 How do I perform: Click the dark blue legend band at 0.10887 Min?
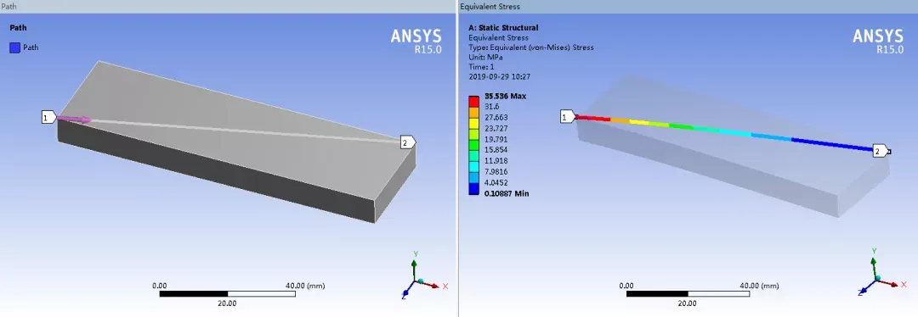tap(474, 189)
